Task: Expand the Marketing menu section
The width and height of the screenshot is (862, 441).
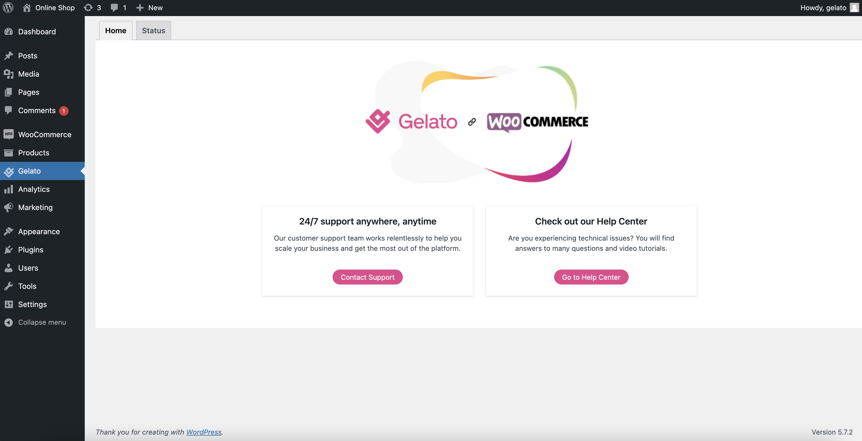Action: pyautogui.click(x=35, y=207)
